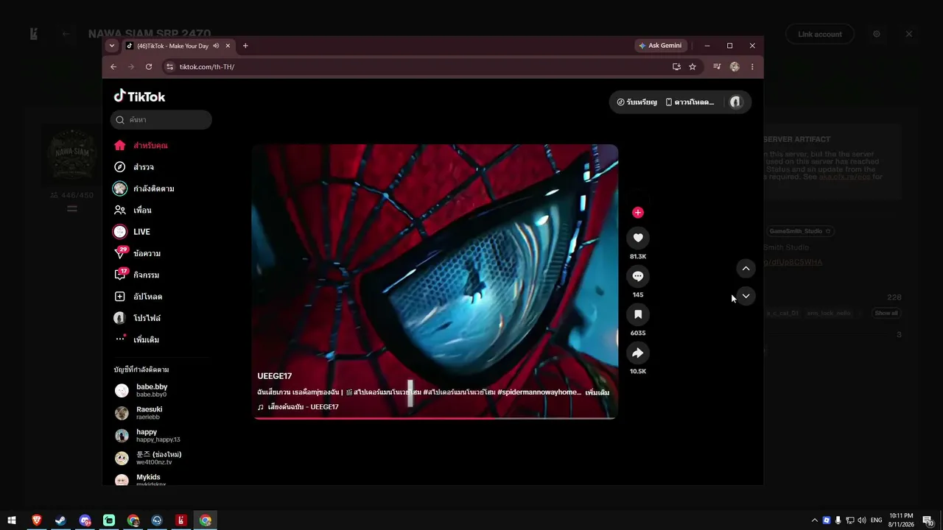Open the Windows Start menu
Image resolution: width=943 pixels, height=530 pixels.
[x=12, y=520]
